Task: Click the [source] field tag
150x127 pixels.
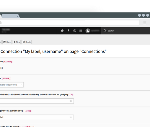Action: pyautogui.click(x=6, y=79)
